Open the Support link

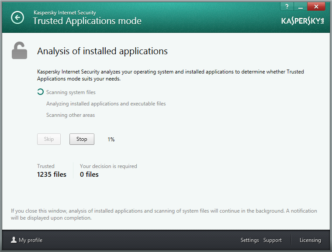click(x=273, y=240)
